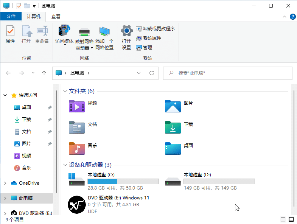This screenshot has width=297, height=224.
Task: Open the help question mark icon
Action: [292, 17]
